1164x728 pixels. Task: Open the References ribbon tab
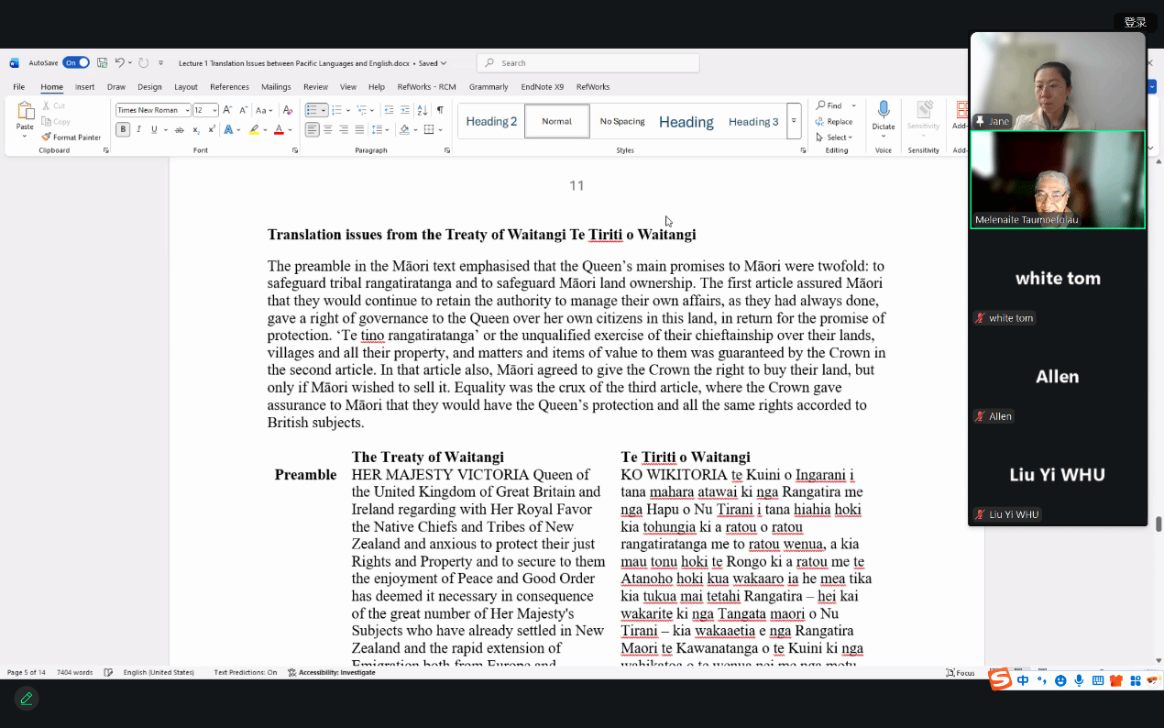229,87
